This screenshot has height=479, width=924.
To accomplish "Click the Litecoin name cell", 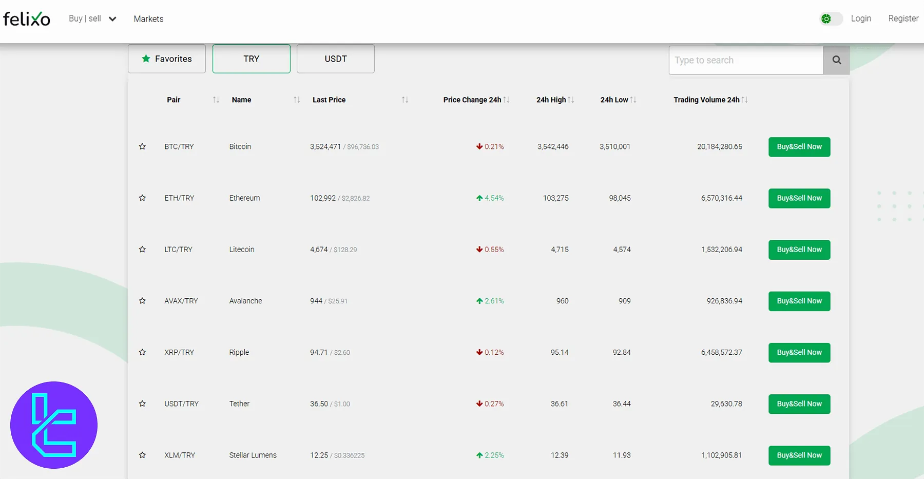I will pos(242,250).
